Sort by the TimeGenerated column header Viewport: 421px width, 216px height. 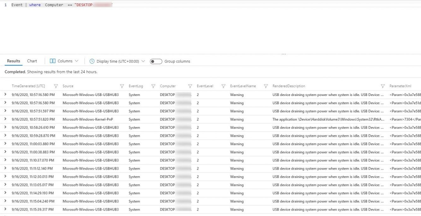pos(28,86)
